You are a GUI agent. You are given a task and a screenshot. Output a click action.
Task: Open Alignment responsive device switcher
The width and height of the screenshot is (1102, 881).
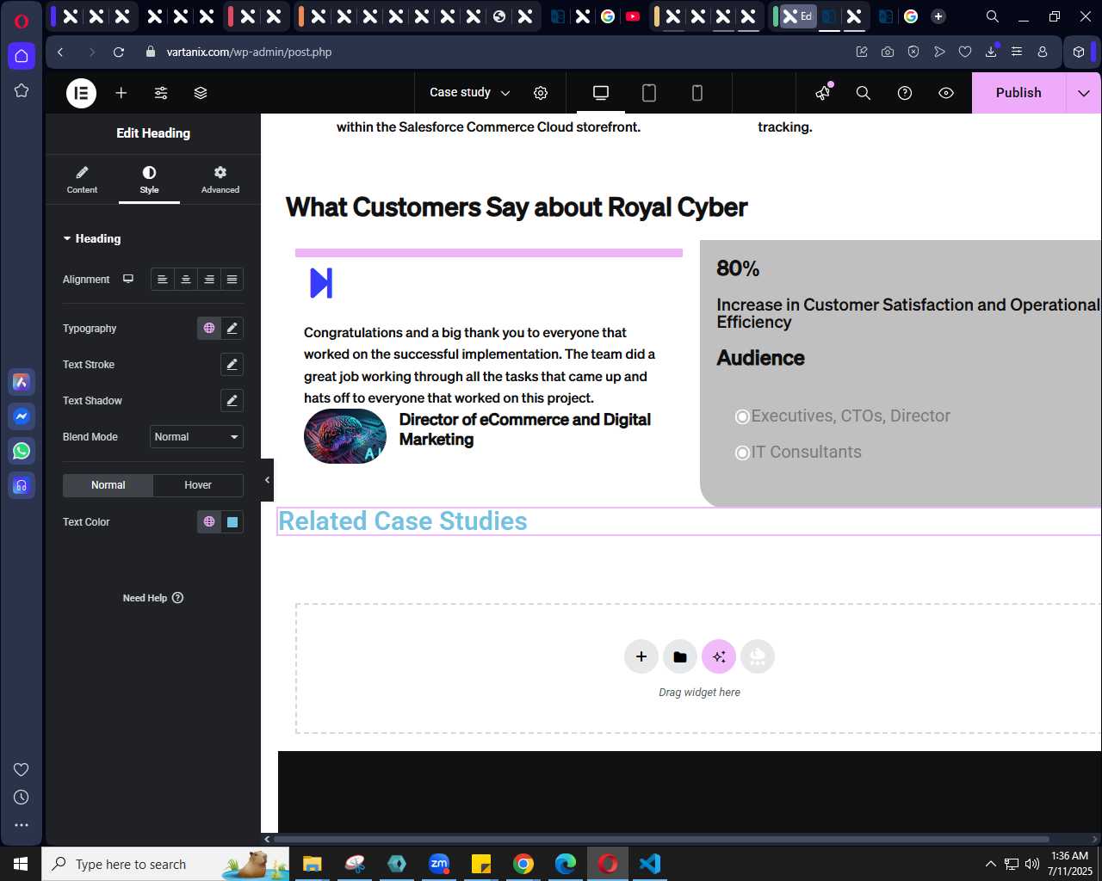128,279
